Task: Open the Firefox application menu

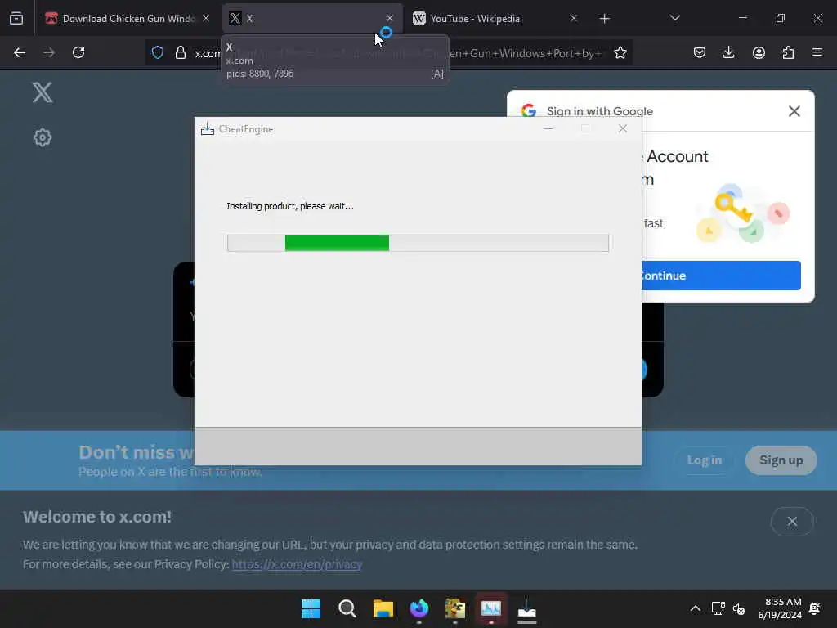Action: [817, 52]
